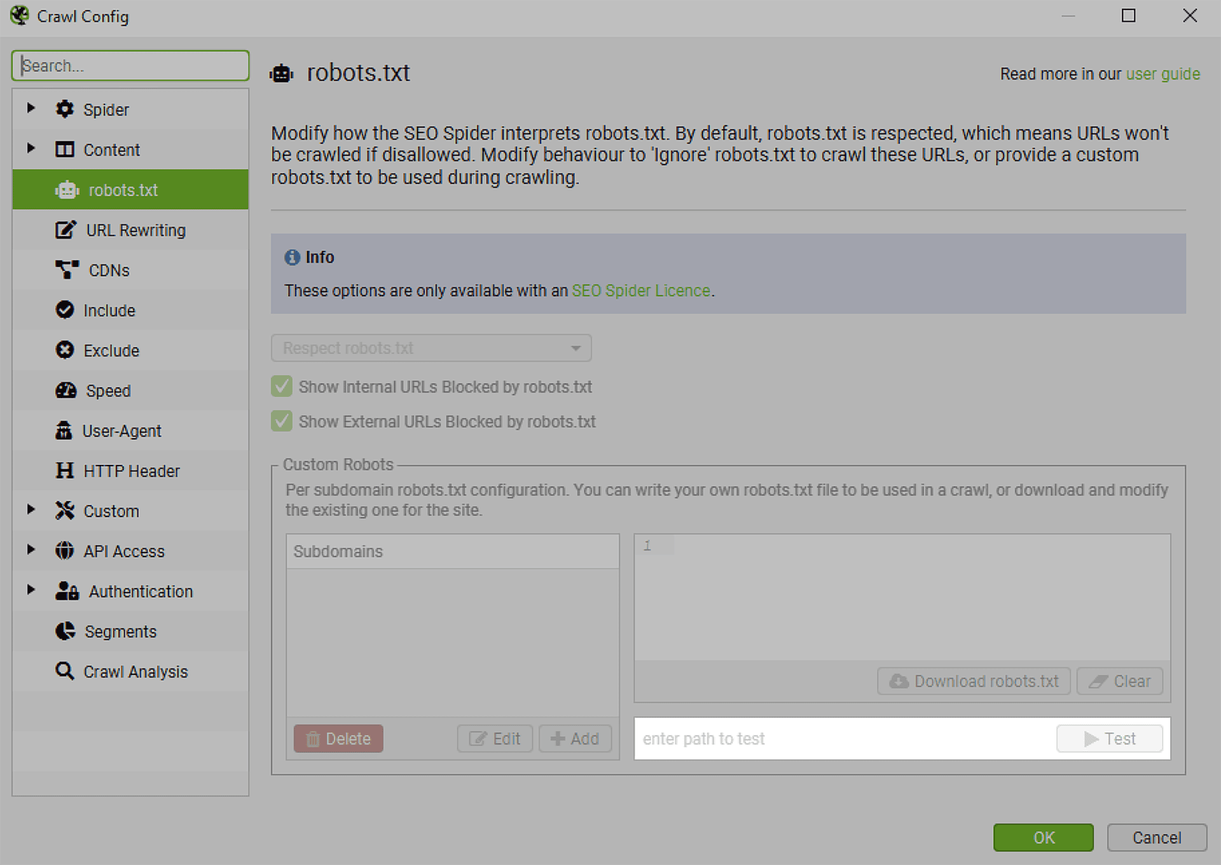The image size is (1221, 865).
Task: Click the Crawl Analysis magnifier icon
Action: [x=64, y=671]
